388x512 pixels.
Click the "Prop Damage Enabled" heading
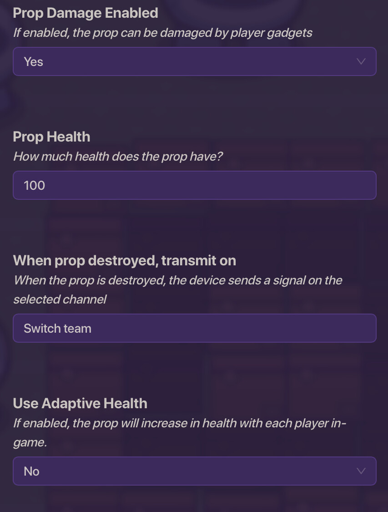[x=86, y=13]
